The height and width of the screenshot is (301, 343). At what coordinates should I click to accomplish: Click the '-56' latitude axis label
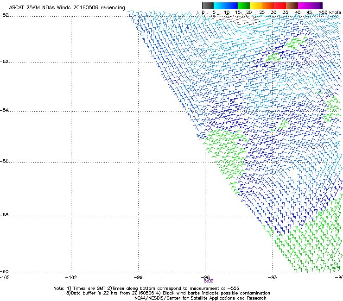click(4, 161)
